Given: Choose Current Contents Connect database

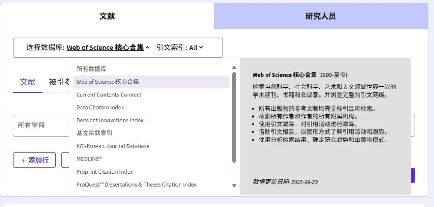Looking at the screenshot, I should pyautogui.click(x=151, y=95).
